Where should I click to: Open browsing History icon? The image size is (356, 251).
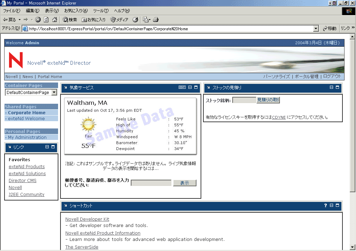[x=135, y=20]
